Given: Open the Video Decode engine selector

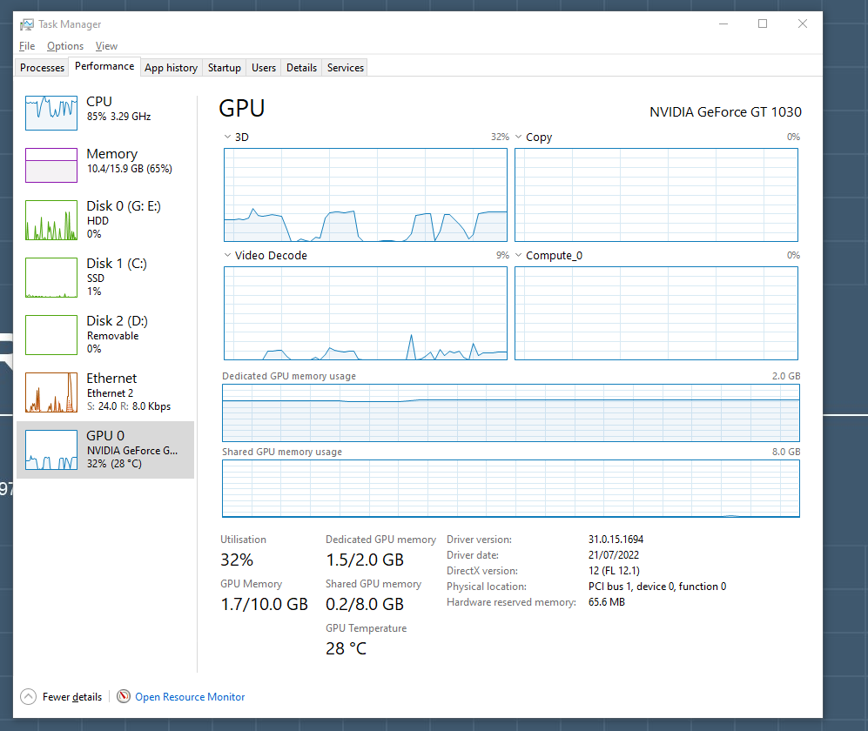Looking at the screenshot, I should (226, 255).
